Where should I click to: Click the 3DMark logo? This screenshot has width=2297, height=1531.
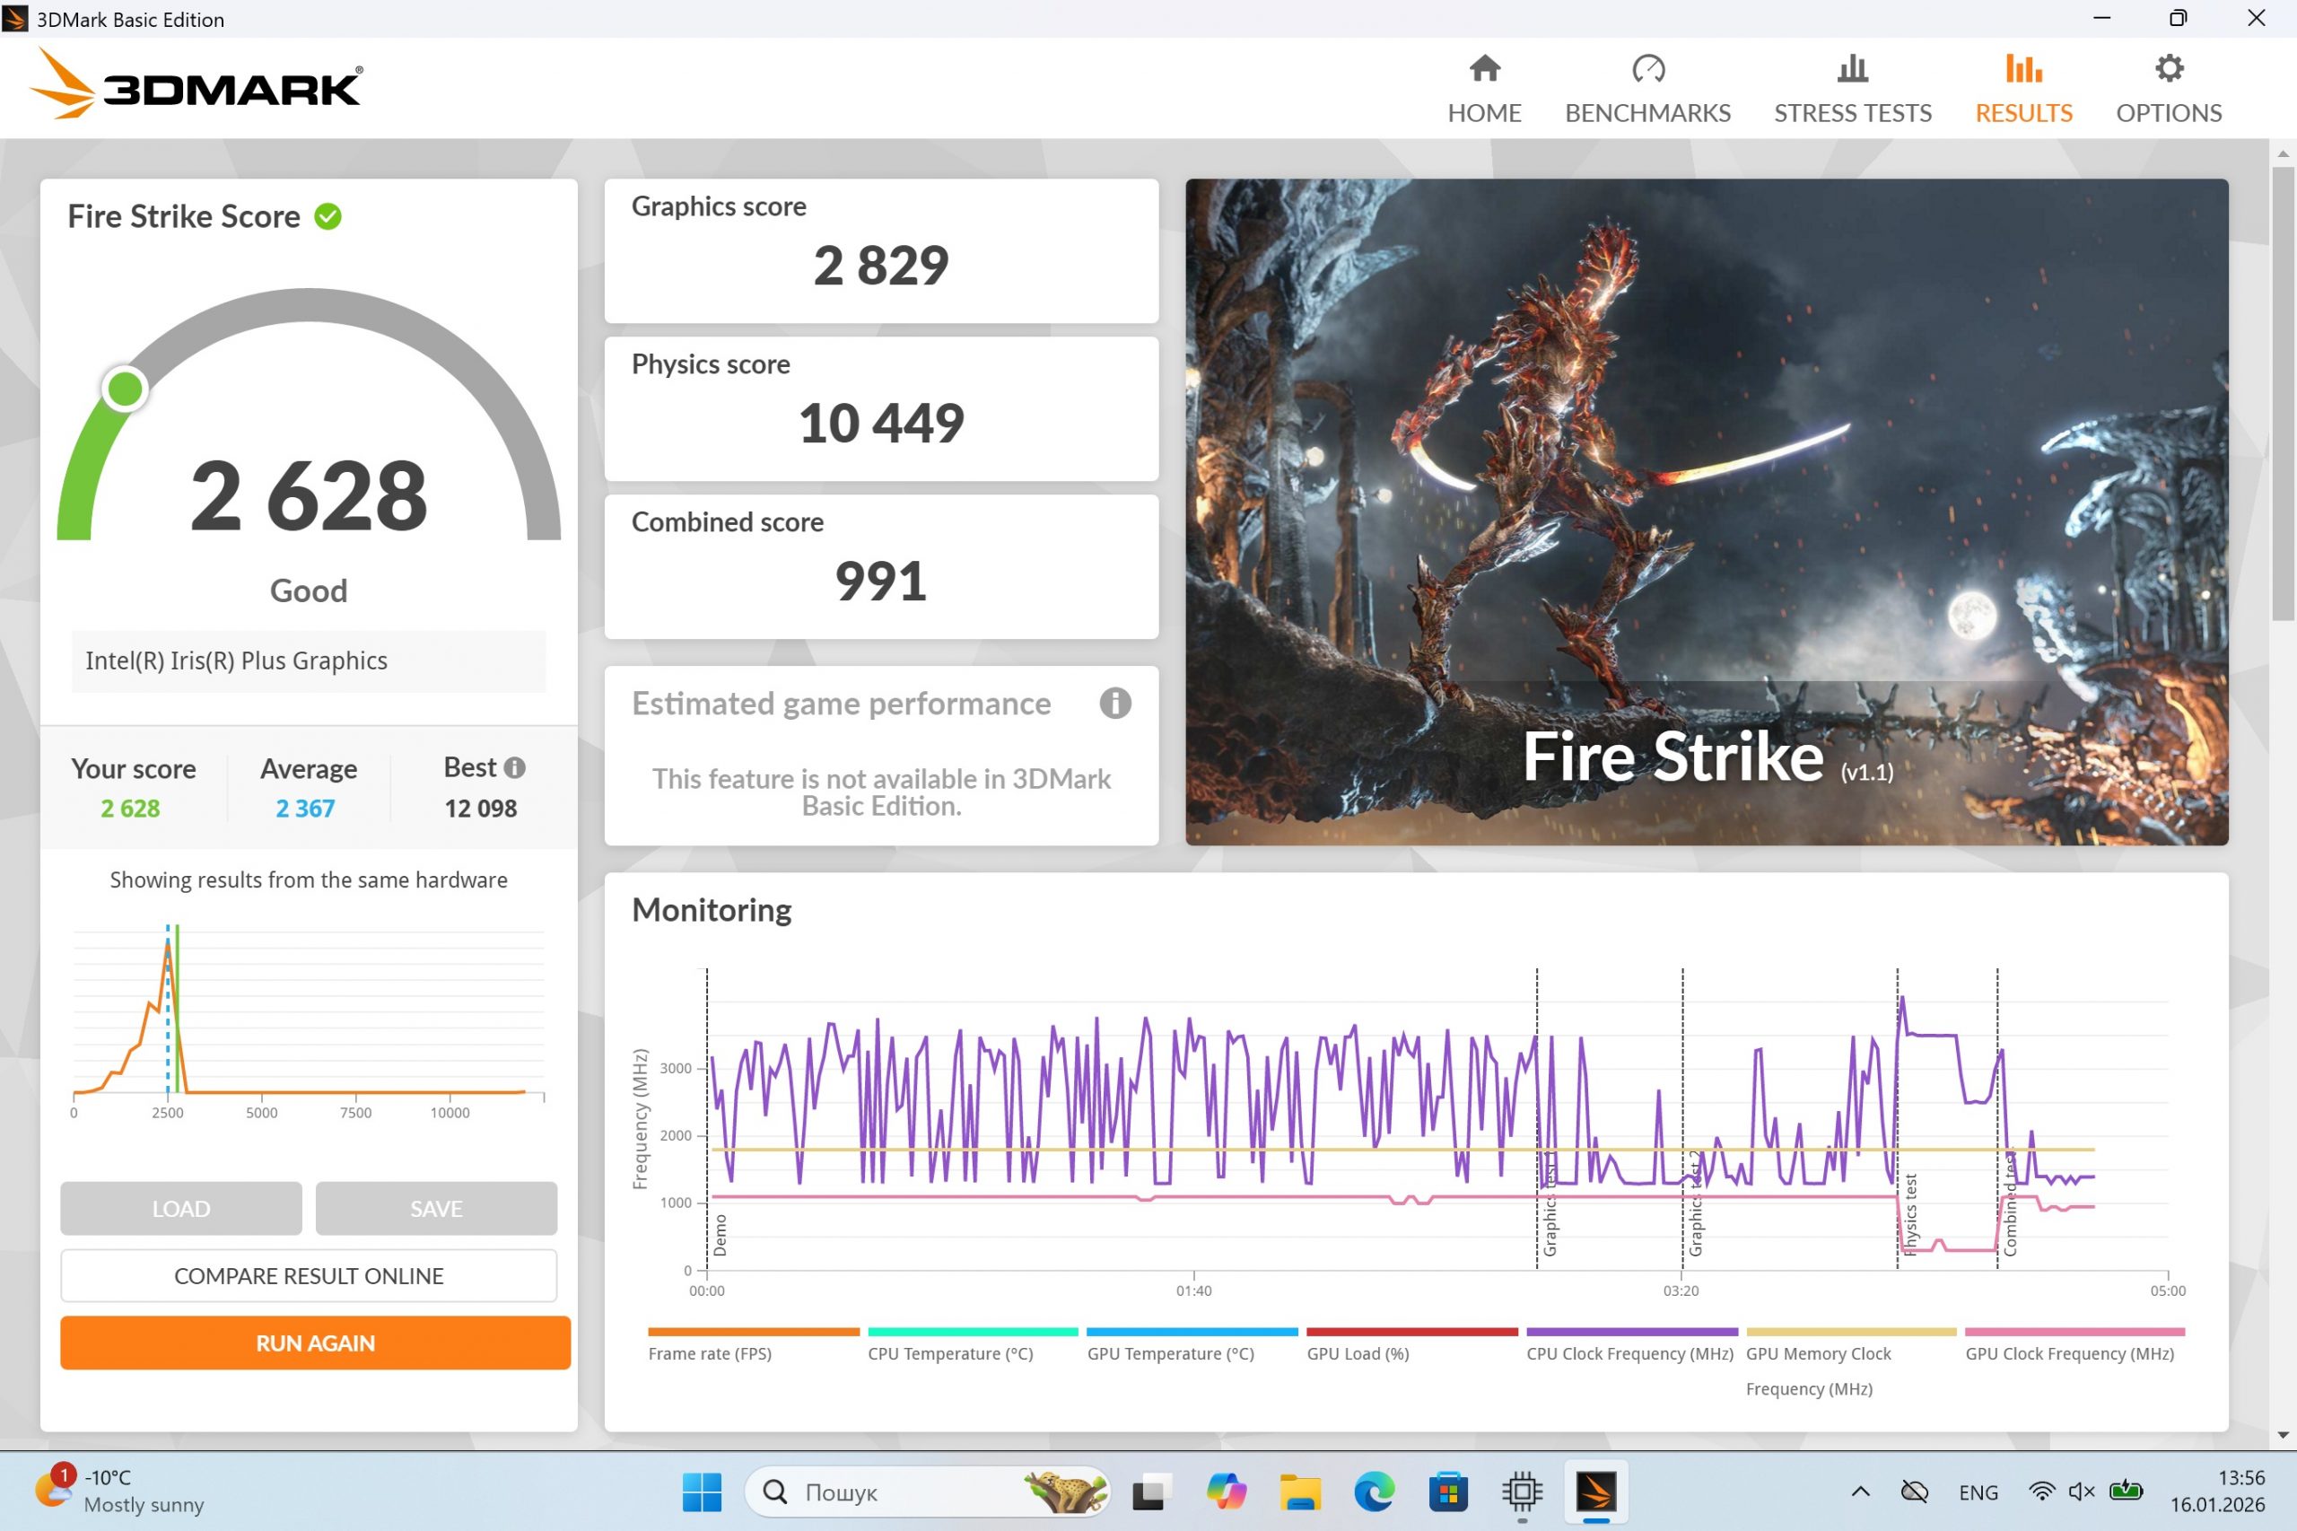pyautogui.click(x=198, y=86)
